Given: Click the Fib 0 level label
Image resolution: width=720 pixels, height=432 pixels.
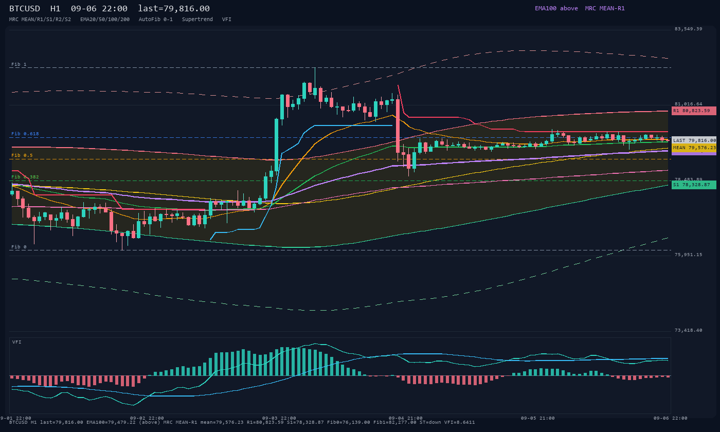Looking at the screenshot, I should (x=19, y=247).
